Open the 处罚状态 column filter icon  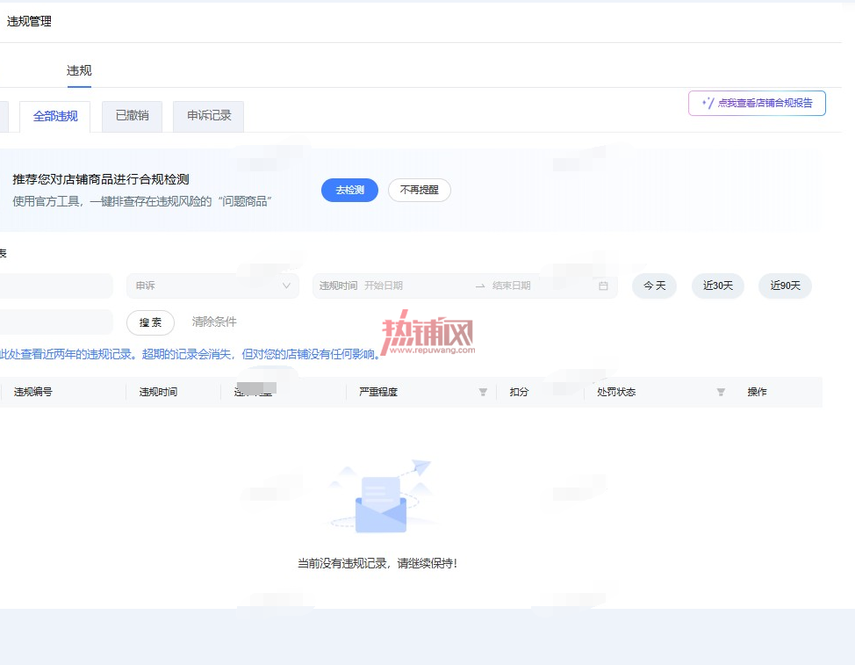tap(721, 392)
